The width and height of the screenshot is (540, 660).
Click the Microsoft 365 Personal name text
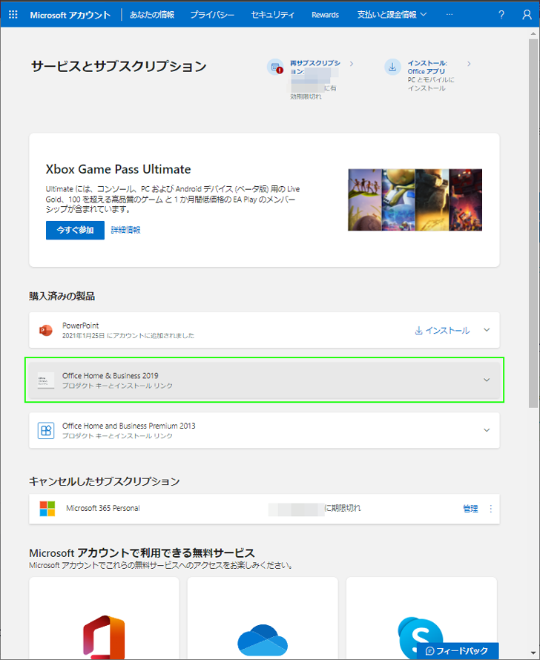pos(102,508)
